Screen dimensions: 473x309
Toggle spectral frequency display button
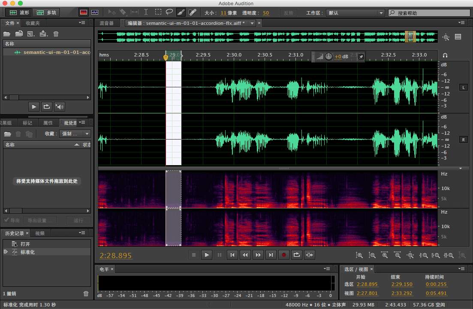click(84, 12)
